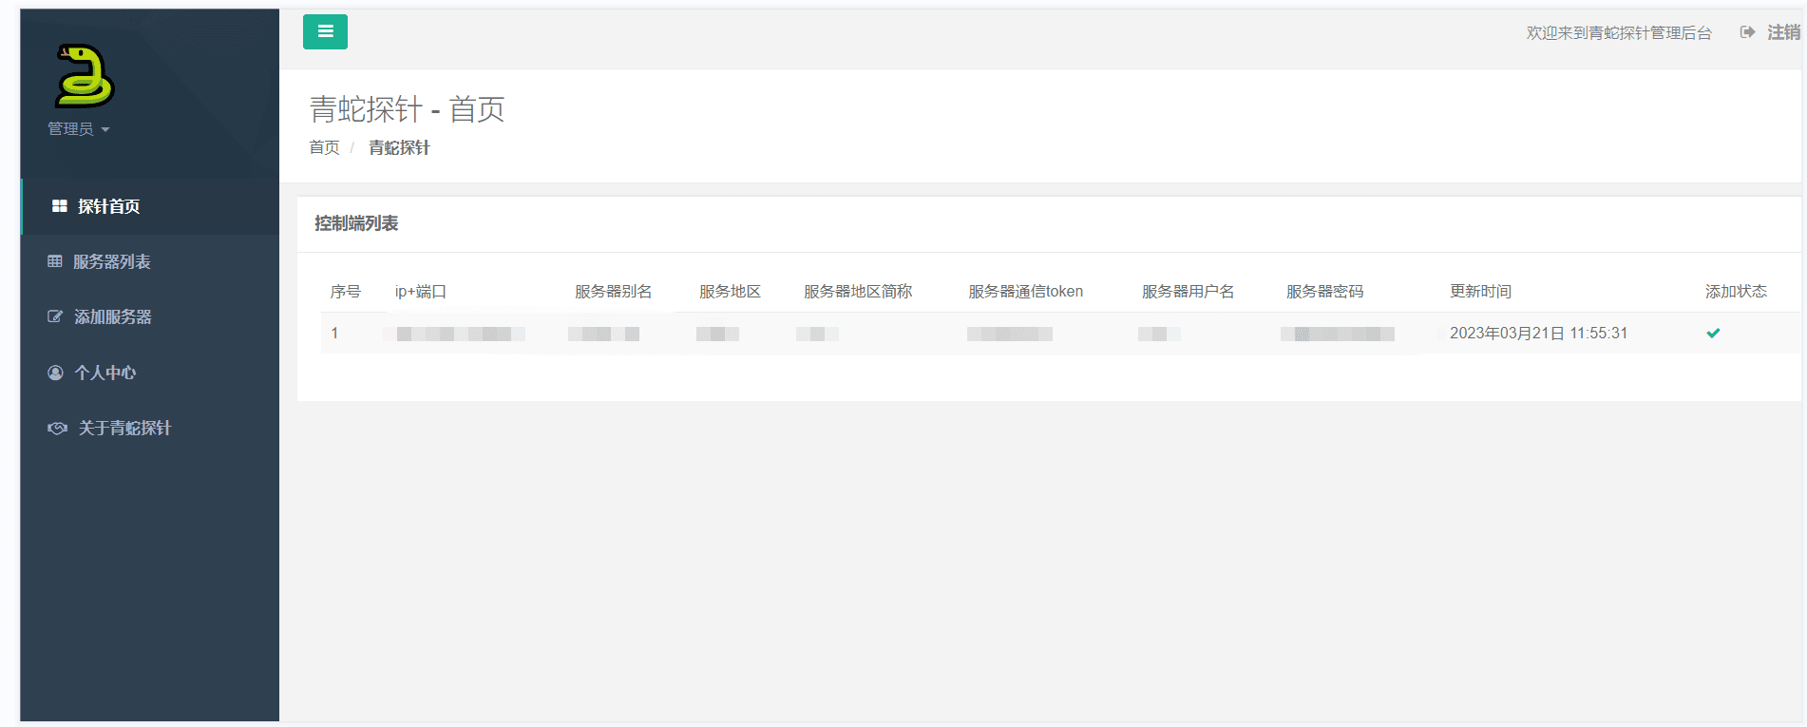Click the green checkmark status icon
Screen dimensions: 1807x727
tap(1713, 334)
